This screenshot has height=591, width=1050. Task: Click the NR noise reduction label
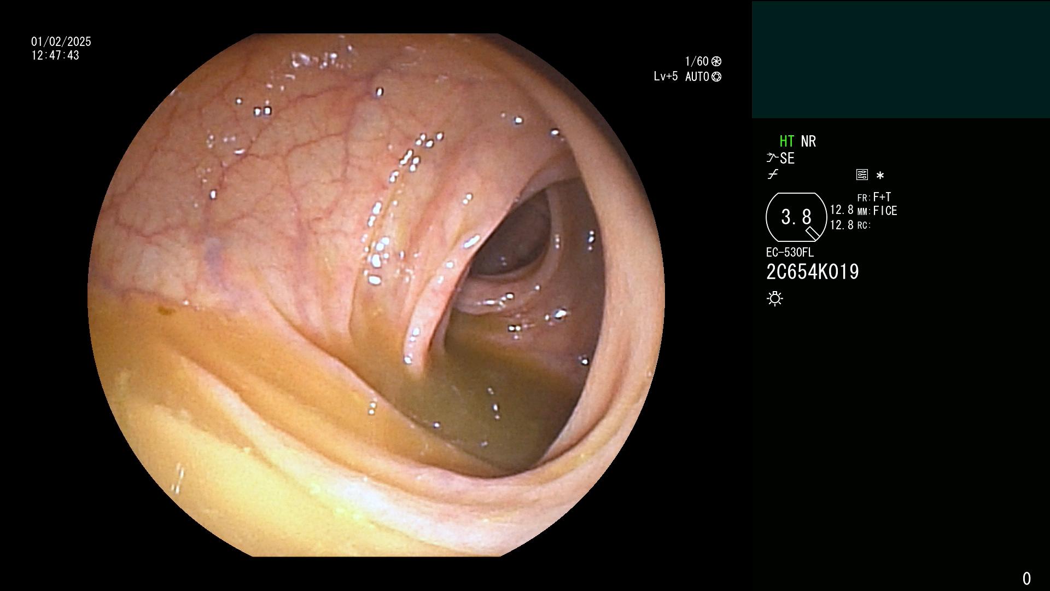[x=808, y=141]
